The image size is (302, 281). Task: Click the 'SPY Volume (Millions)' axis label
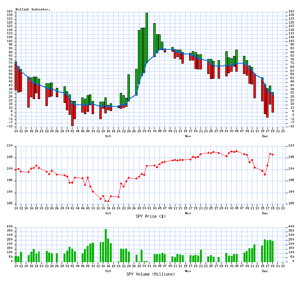point(151,274)
